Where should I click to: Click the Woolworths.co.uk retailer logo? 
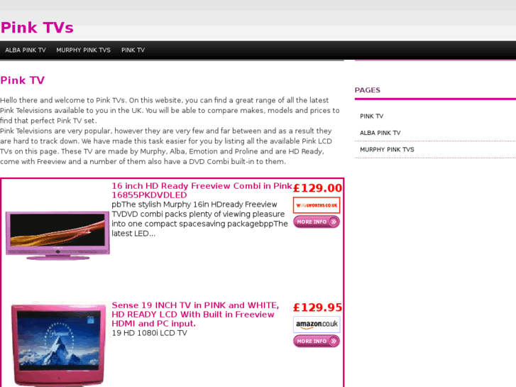pyautogui.click(x=317, y=205)
